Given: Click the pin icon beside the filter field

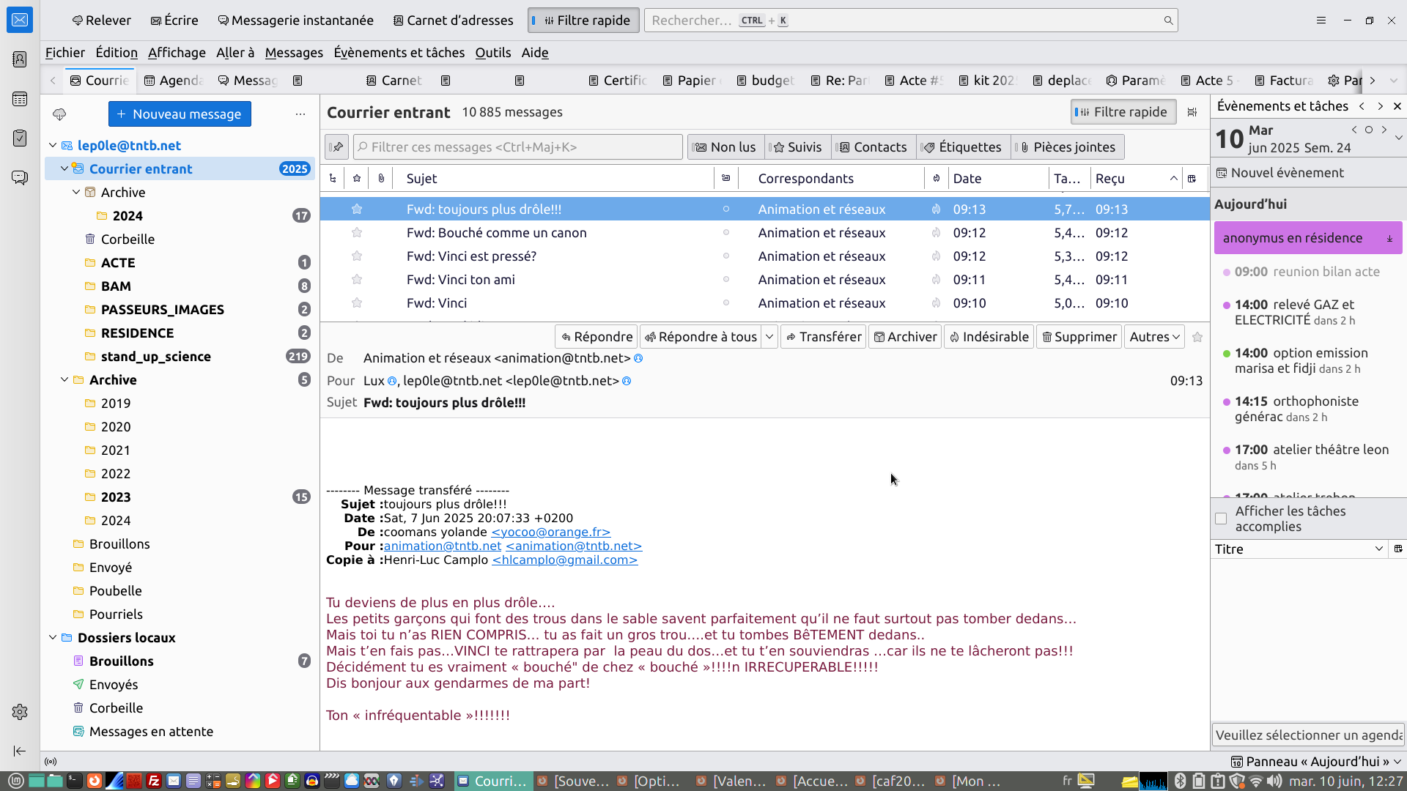Looking at the screenshot, I should click(x=337, y=147).
